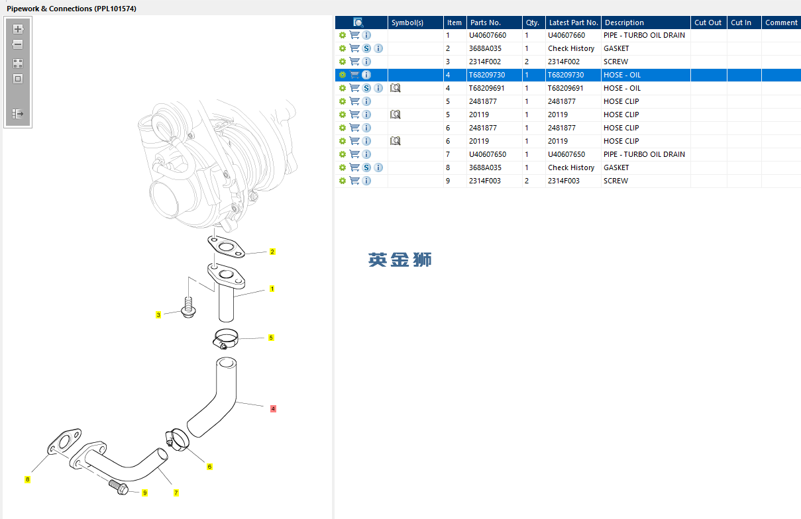Select the red callout 4 for the hose
Screen dimensions: 801x519
(x=273, y=408)
